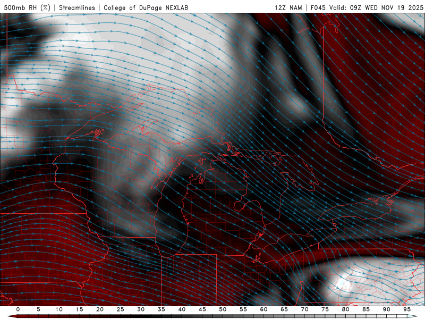Select the "70" value on the color scale
425x319 pixels.
pos(304,309)
